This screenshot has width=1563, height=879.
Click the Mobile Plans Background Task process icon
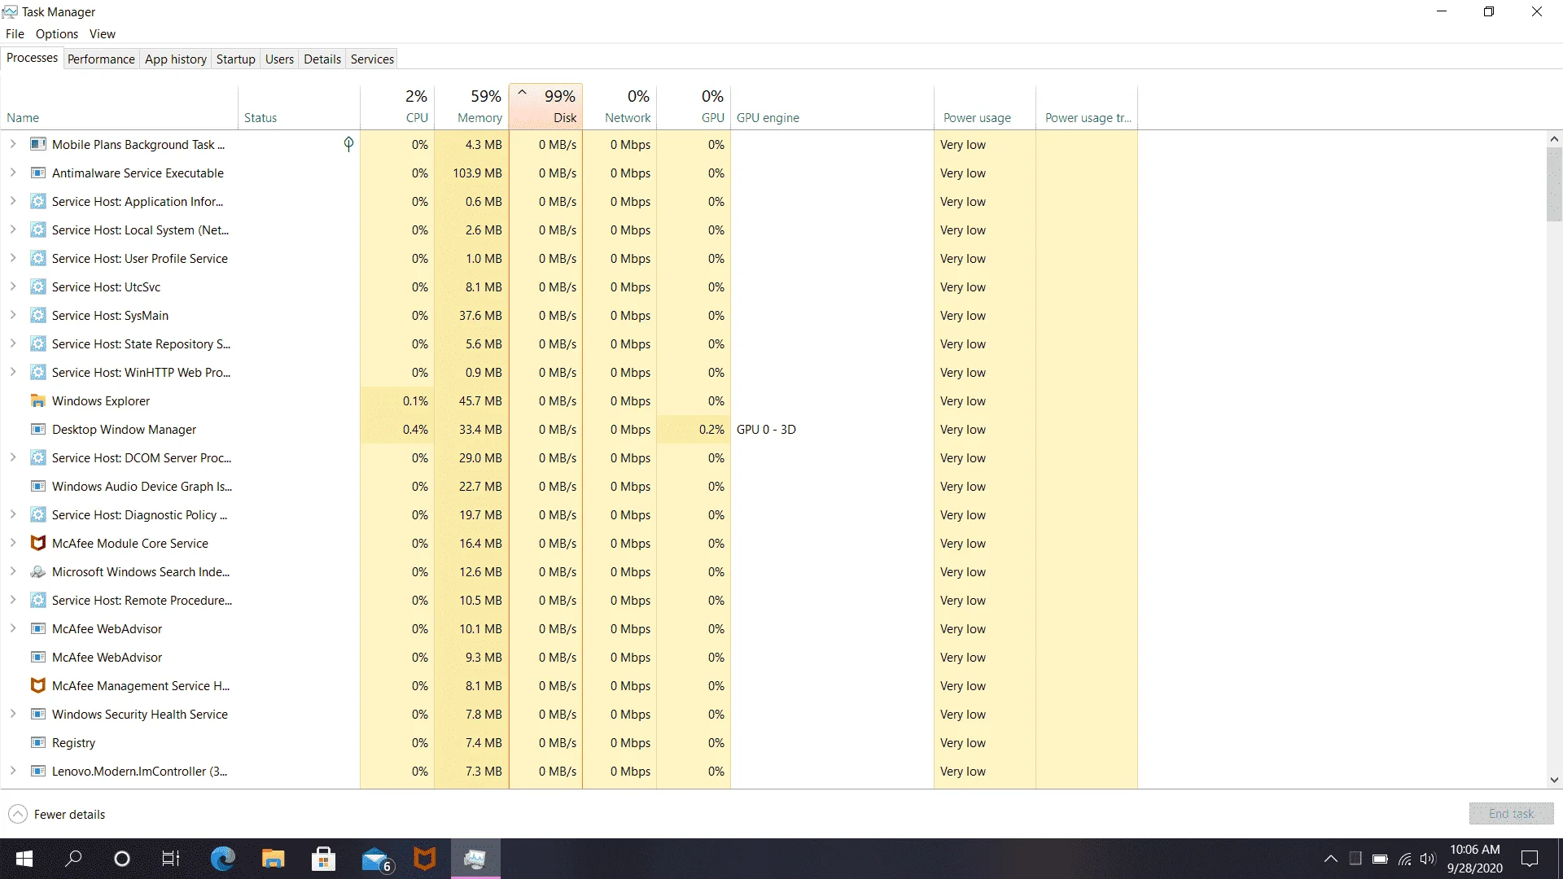click(37, 144)
